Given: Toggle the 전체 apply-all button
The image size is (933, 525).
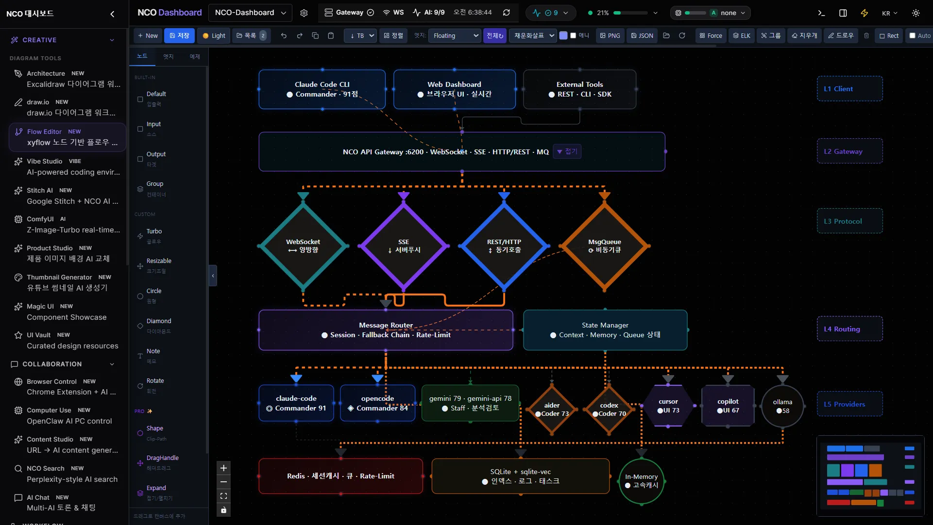Looking at the screenshot, I should [495, 35].
